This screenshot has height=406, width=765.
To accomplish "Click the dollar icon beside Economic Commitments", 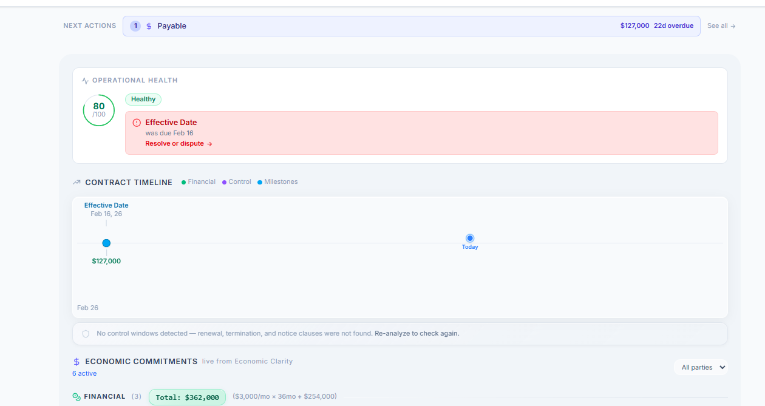I will point(76,362).
